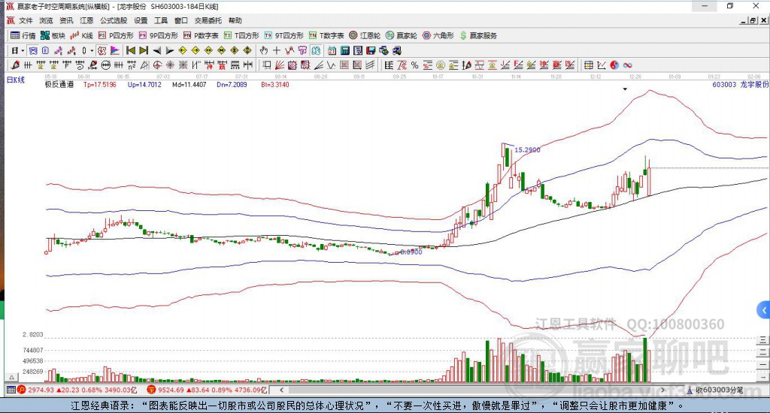Open the 六角形 hexagon tool

(x=438, y=35)
